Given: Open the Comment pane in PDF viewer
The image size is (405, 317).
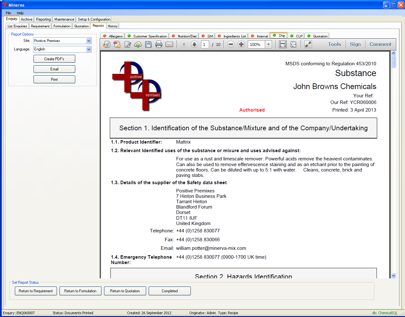Looking at the screenshot, I should [380, 44].
